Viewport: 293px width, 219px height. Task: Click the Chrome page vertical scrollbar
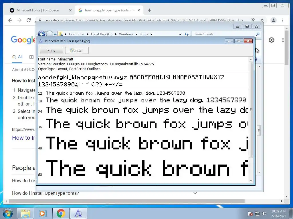[286, 48]
